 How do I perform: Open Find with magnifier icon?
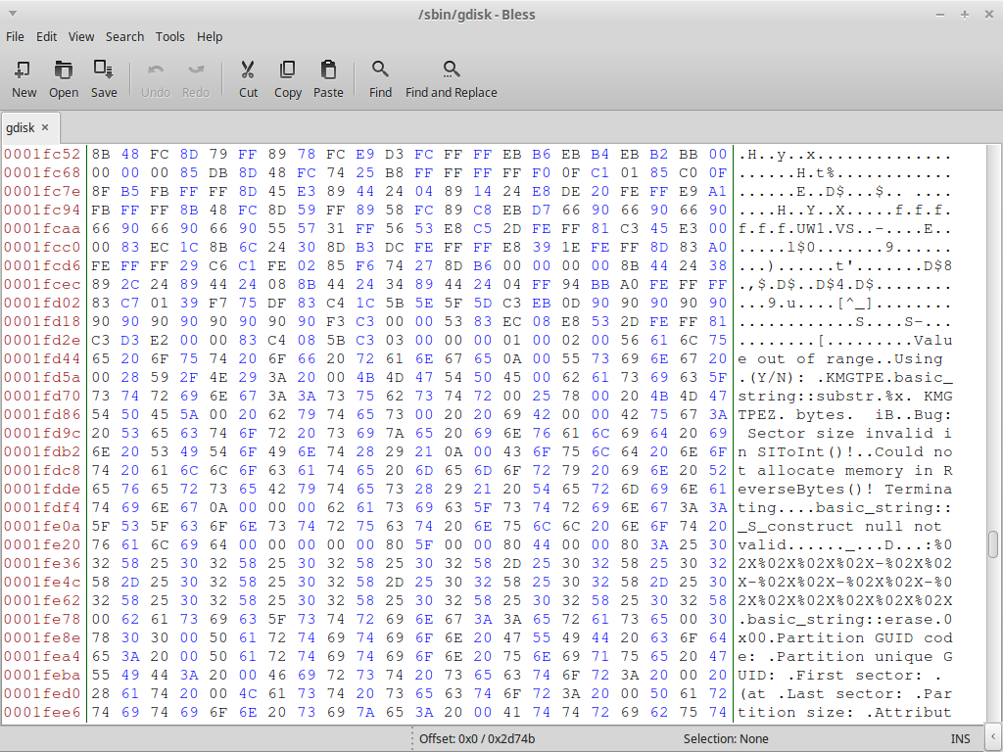(x=380, y=78)
